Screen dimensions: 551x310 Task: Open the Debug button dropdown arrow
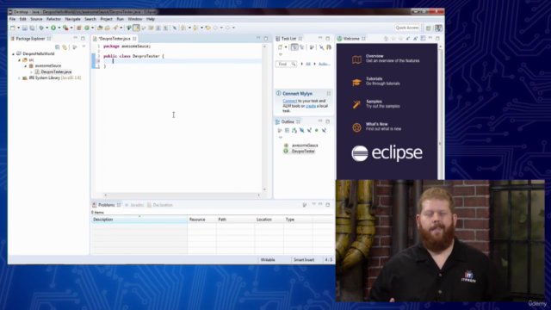pyautogui.click(x=47, y=28)
